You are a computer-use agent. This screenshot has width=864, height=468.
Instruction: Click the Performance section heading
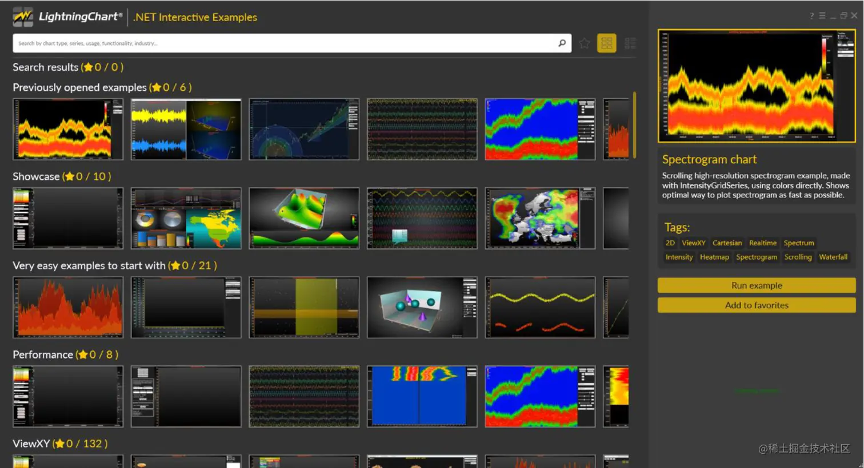coord(66,354)
